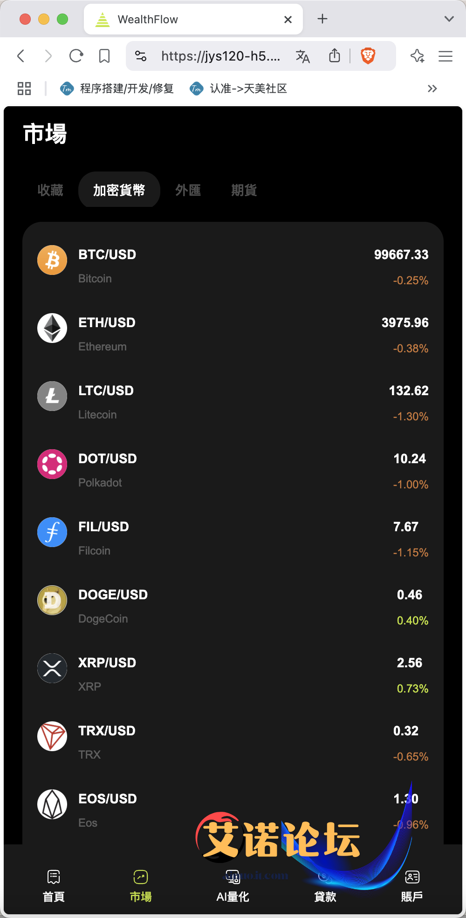Switch to the 外匯 tab
The image size is (466, 918).
[188, 190]
